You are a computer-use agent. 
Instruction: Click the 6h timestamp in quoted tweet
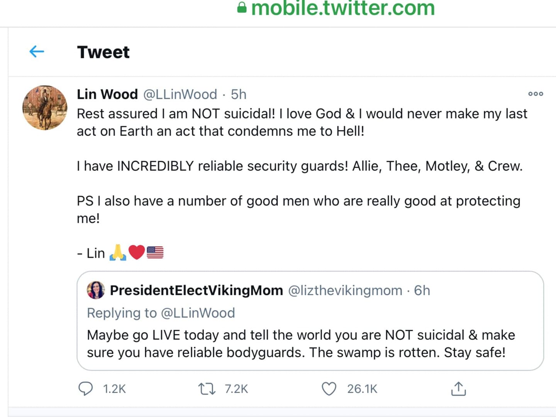[x=422, y=290]
